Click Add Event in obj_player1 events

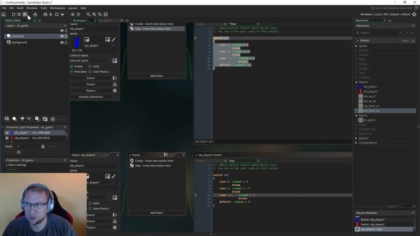click(157, 76)
